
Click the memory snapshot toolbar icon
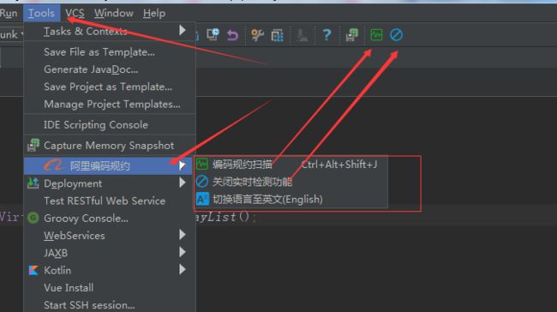[x=351, y=35]
